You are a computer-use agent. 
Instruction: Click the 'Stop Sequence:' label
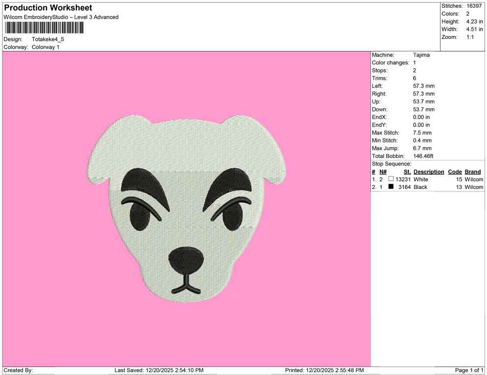coord(392,164)
